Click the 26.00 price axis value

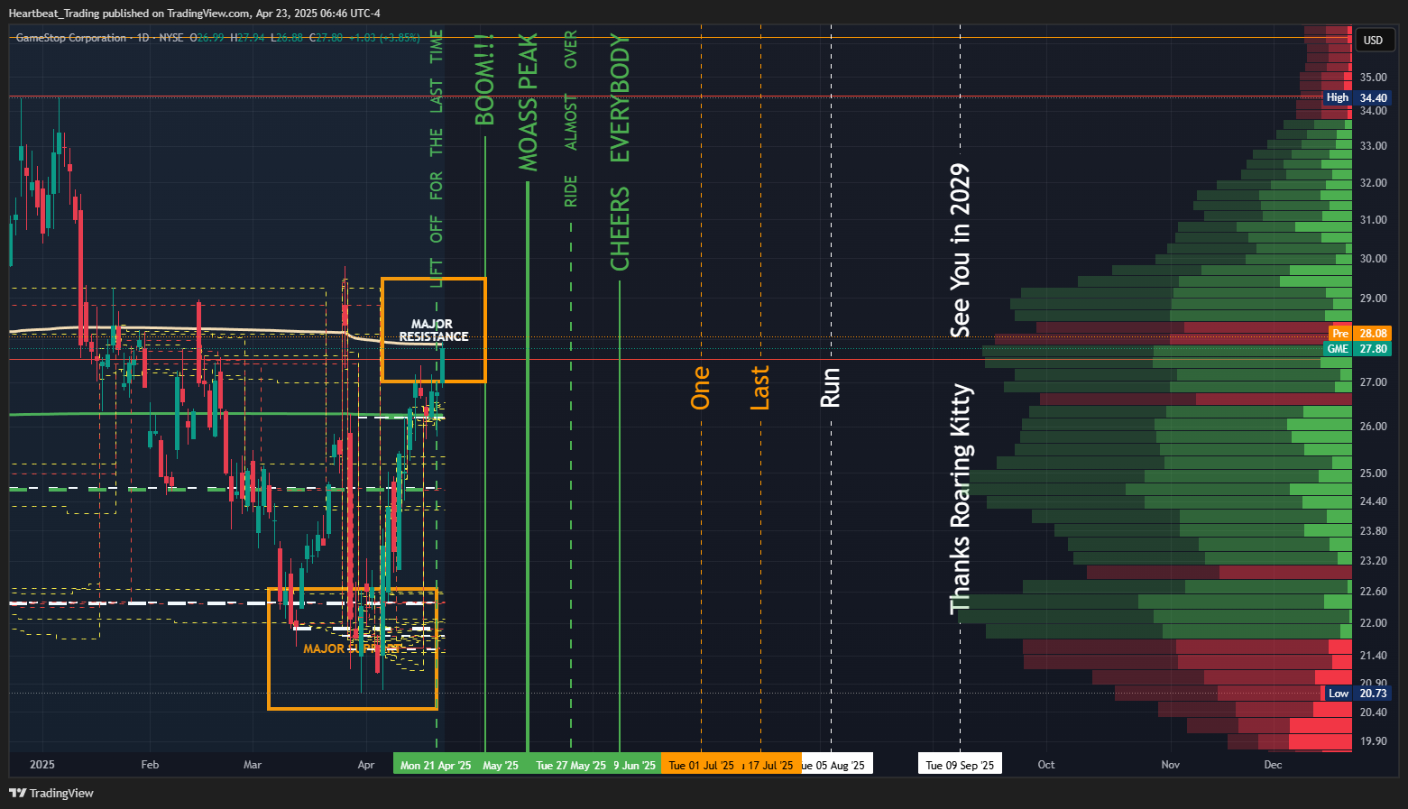point(1373,426)
